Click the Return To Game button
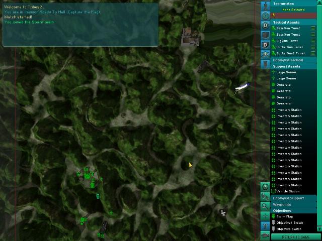Viewport: 322px width, 241px height. coord(296,237)
